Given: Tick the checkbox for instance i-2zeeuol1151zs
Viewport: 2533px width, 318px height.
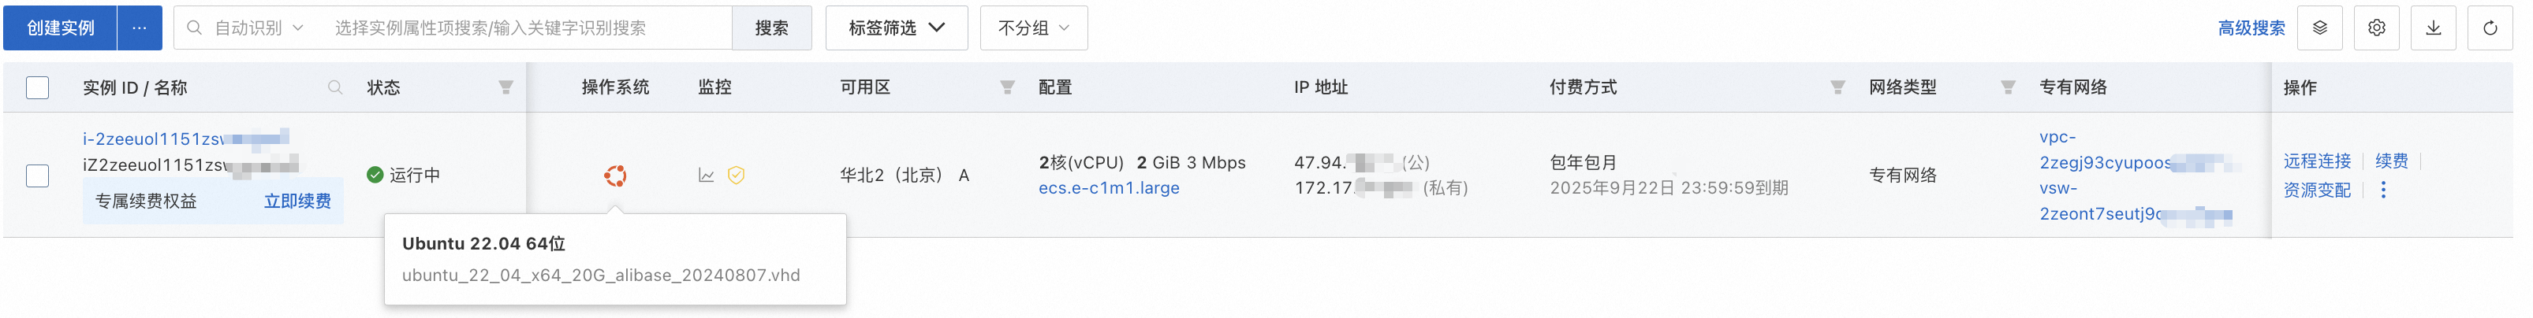Looking at the screenshot, I should coord(37,176).
